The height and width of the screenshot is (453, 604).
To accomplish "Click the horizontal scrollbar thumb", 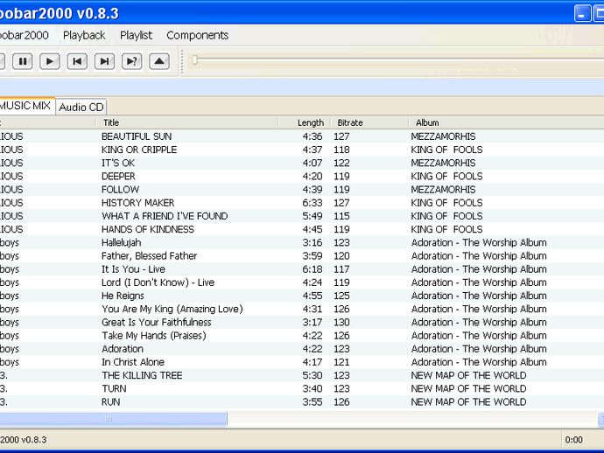I will (113, 419).
